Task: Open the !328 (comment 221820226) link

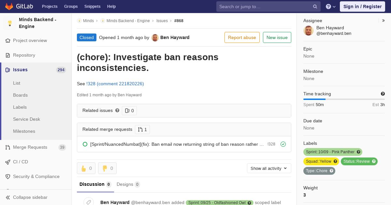Action: [x=115, y=84]
